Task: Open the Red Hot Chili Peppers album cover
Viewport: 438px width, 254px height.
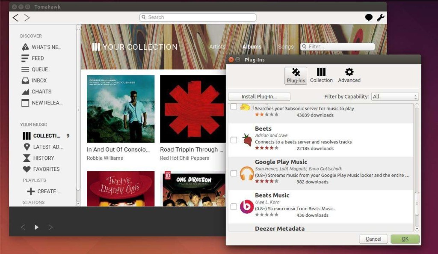Action: [193, 109]
